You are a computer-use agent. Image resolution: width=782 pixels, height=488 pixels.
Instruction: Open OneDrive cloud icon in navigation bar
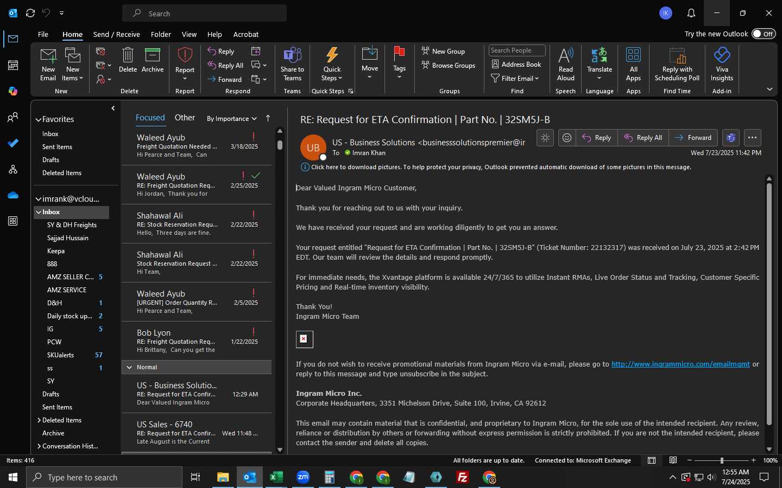click(13, 195)
